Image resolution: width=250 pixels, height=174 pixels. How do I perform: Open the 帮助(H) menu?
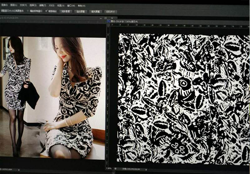coord(81,6)
